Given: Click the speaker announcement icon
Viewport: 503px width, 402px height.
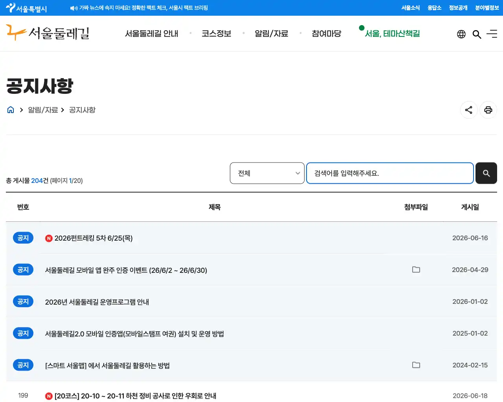Looking at the screenshot, I should coord(73,8).
